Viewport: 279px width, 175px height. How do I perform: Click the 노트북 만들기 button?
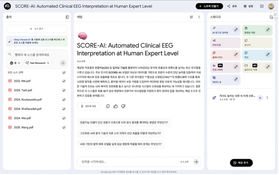click(209, 6)
